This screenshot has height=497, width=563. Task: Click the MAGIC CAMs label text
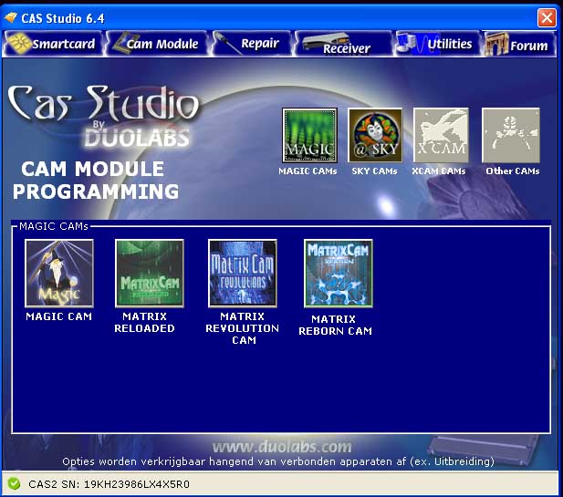pyautogui.click(x=308, y=171)
